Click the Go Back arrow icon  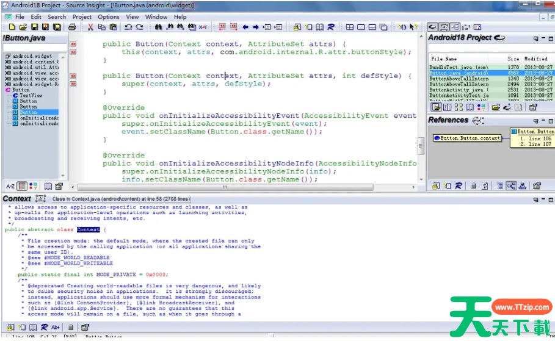tap(245, 27)
